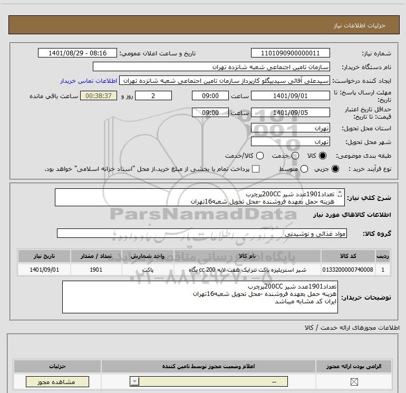This screenshot has height=393, width=406.
Task: Click the unit cell پاکت
Action: [148, 270]
